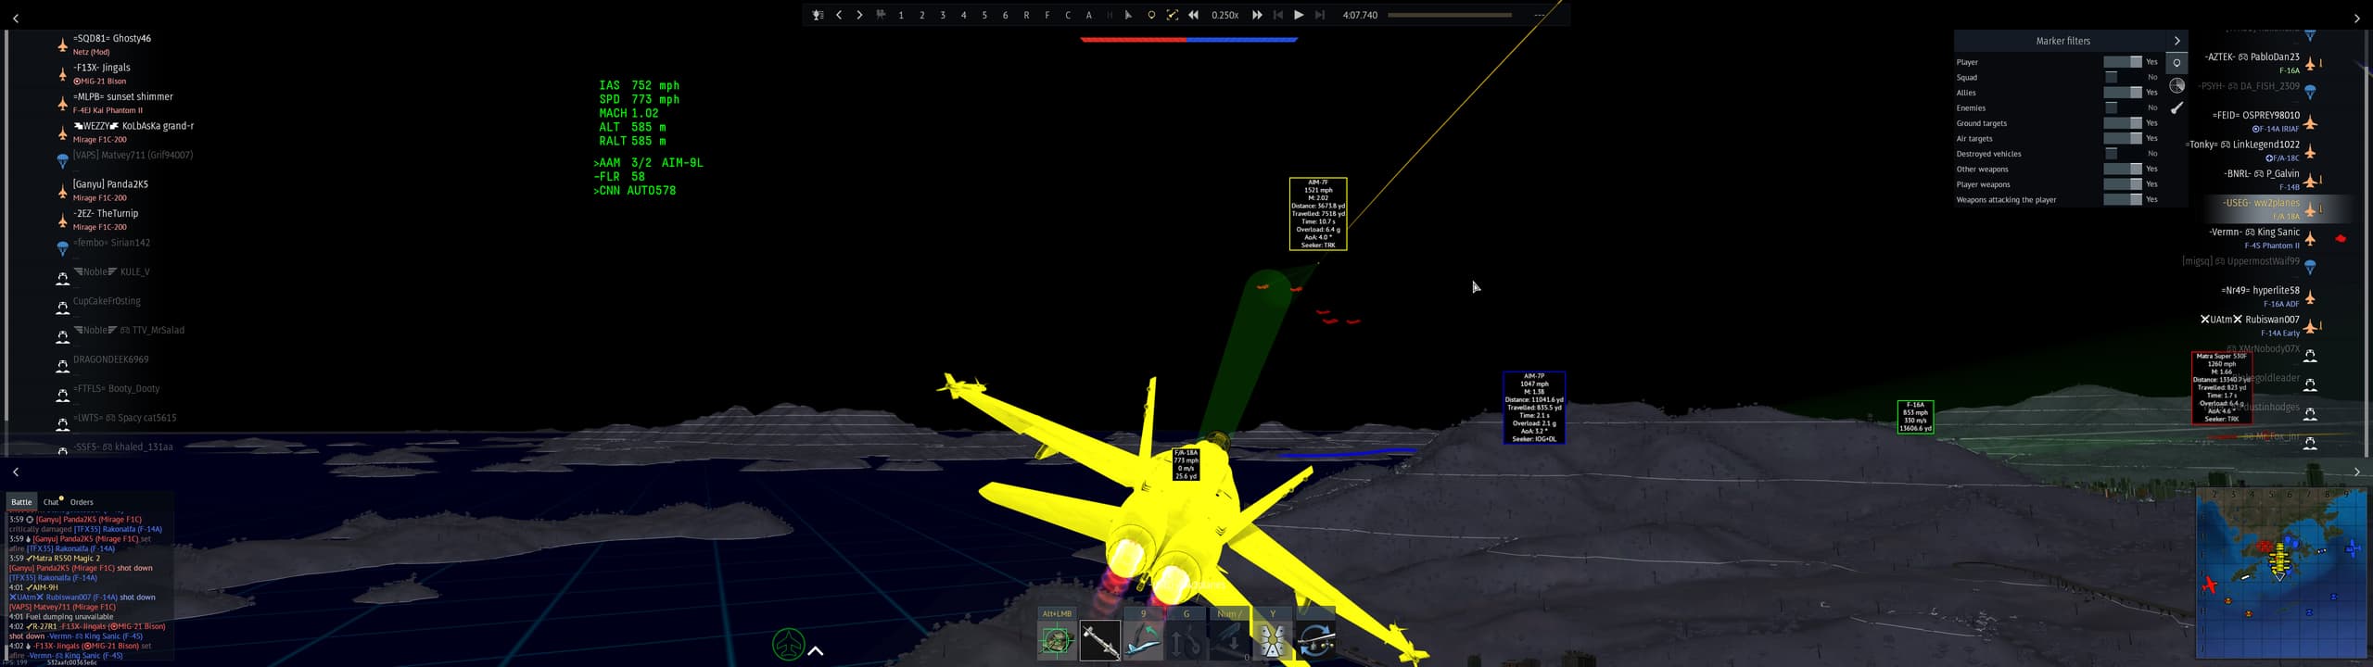
Task: Collapse the minimap panel chevron
Action: pos(2357,472)
